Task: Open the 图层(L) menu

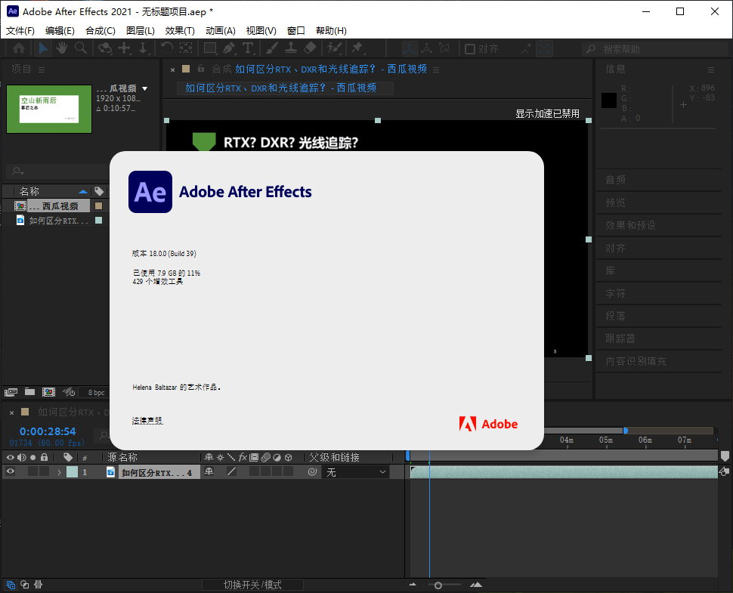Action: (141, 31)
